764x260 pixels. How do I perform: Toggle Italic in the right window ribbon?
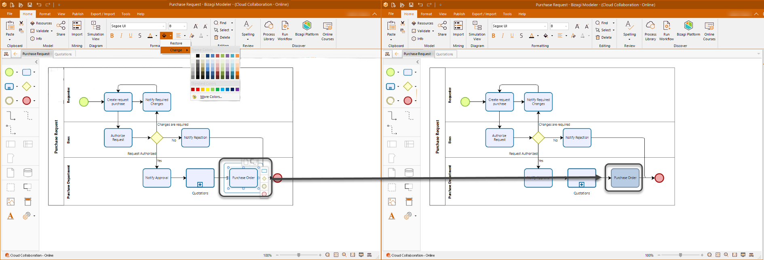(502, 36)
